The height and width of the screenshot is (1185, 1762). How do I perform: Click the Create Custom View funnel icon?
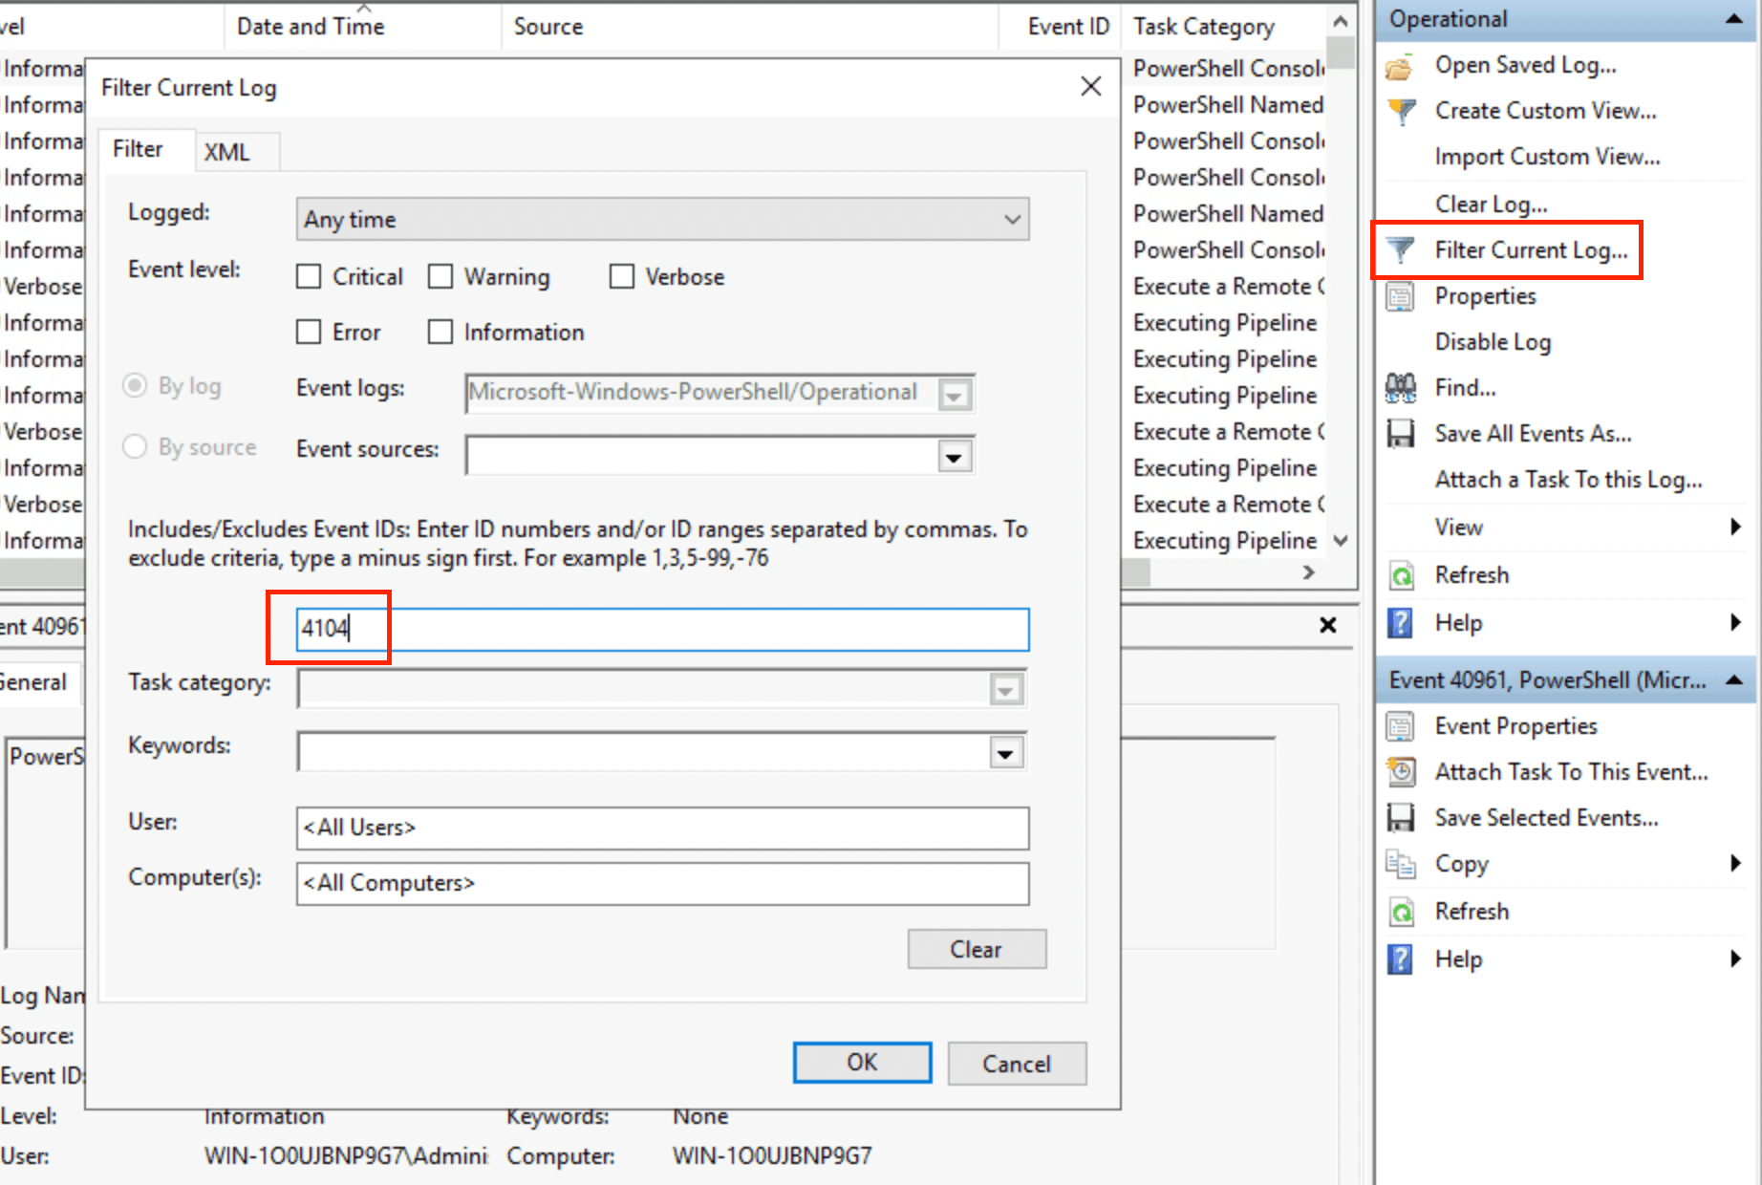click(1401, 112)
